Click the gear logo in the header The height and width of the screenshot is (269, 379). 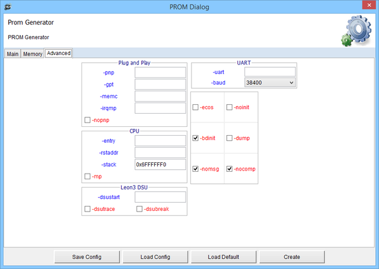[356, 31]
